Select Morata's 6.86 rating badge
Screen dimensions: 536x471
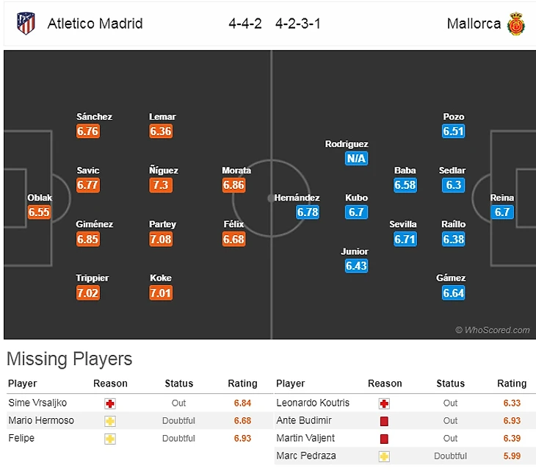pos(234,185)
